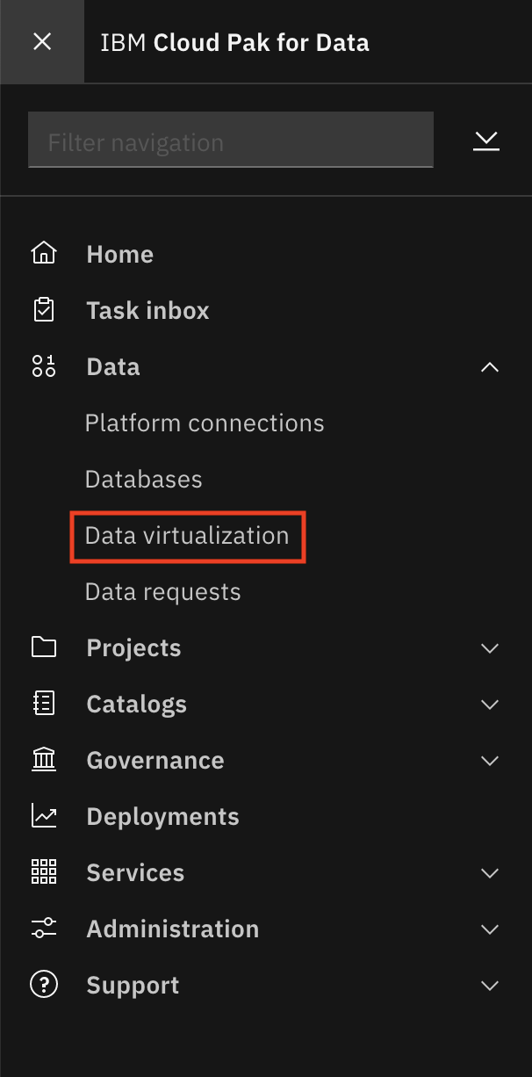532x1077 pixels.
Task: Click the Services grid icon
Action: [44, 872]
